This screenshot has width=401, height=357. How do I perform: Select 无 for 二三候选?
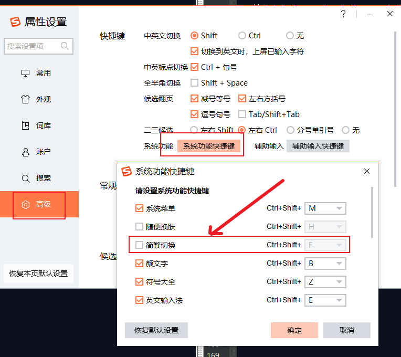coord(345,130)
